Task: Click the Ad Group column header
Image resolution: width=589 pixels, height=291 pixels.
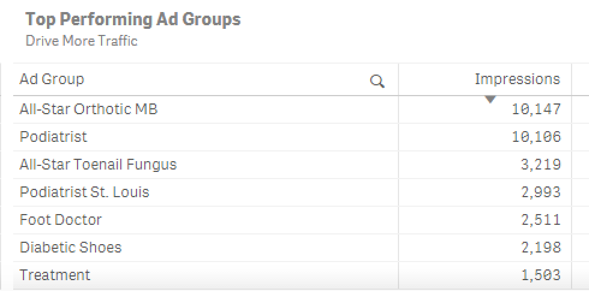Action: (52, 79)
